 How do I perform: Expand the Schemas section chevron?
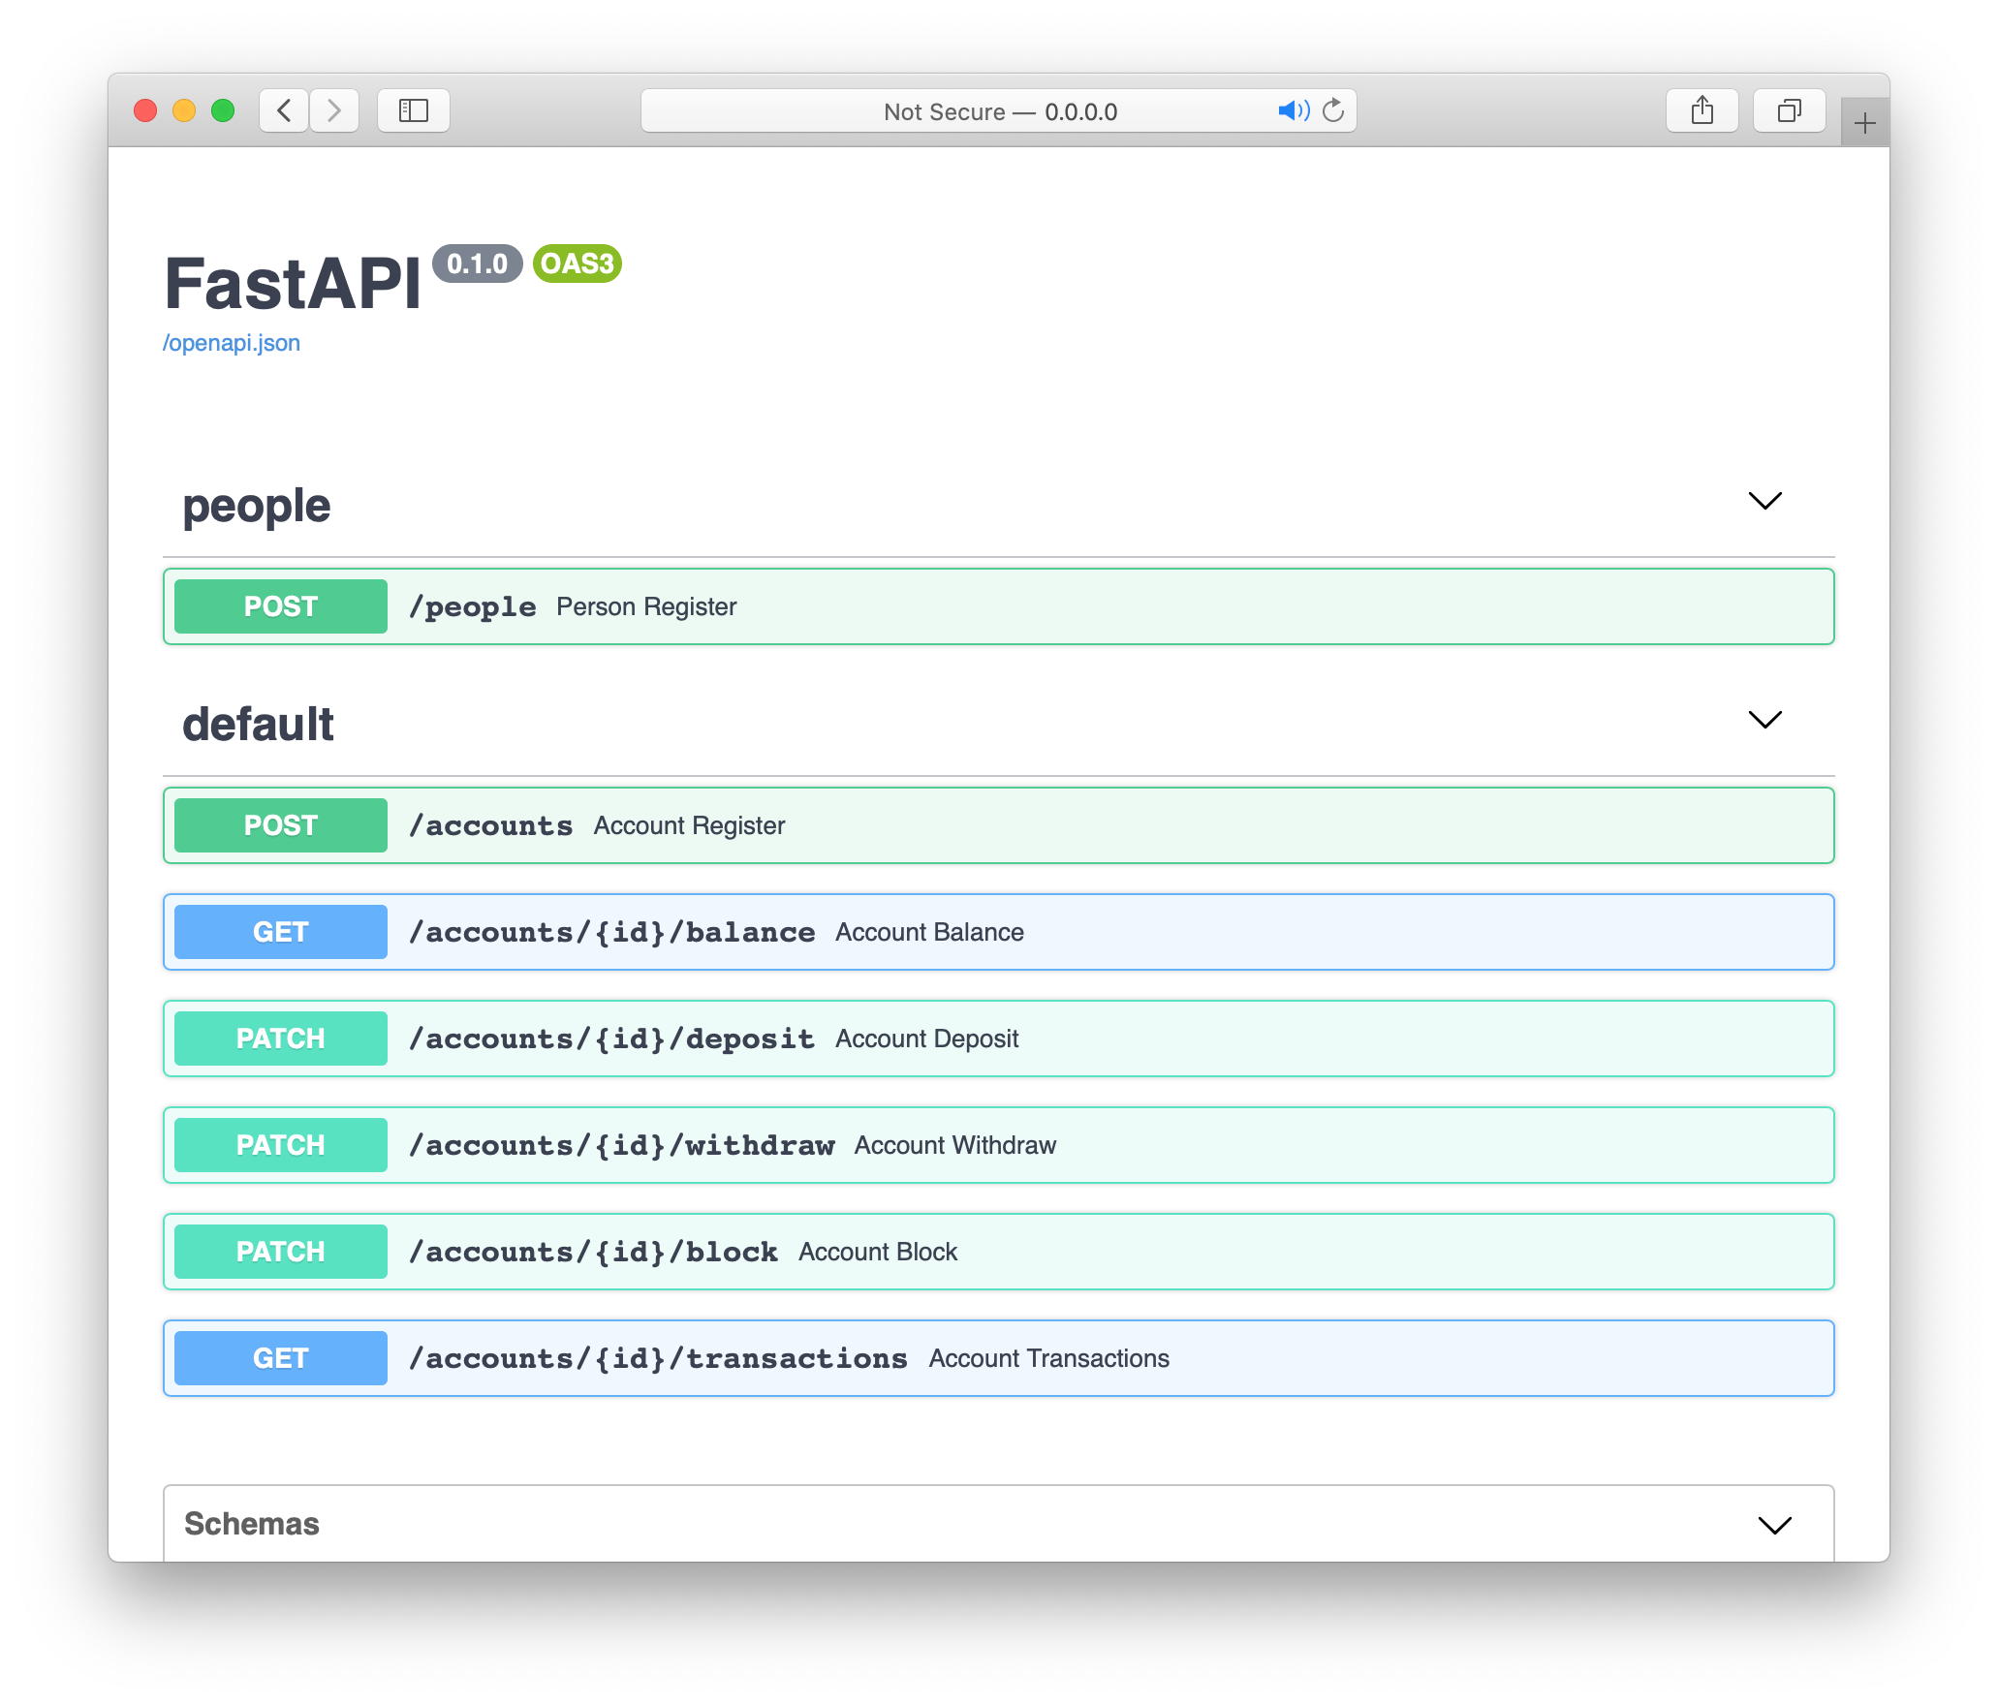pyautogui.click(x=1775, y=1526)
